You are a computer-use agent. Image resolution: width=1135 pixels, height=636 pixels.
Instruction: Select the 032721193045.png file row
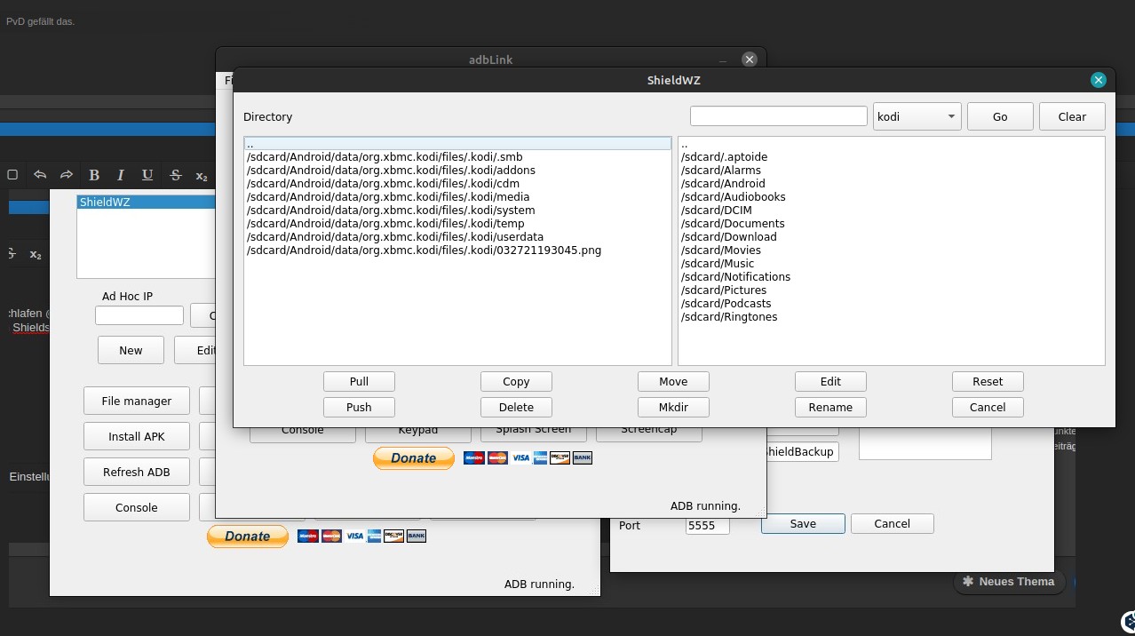click(x=457, y=250)
